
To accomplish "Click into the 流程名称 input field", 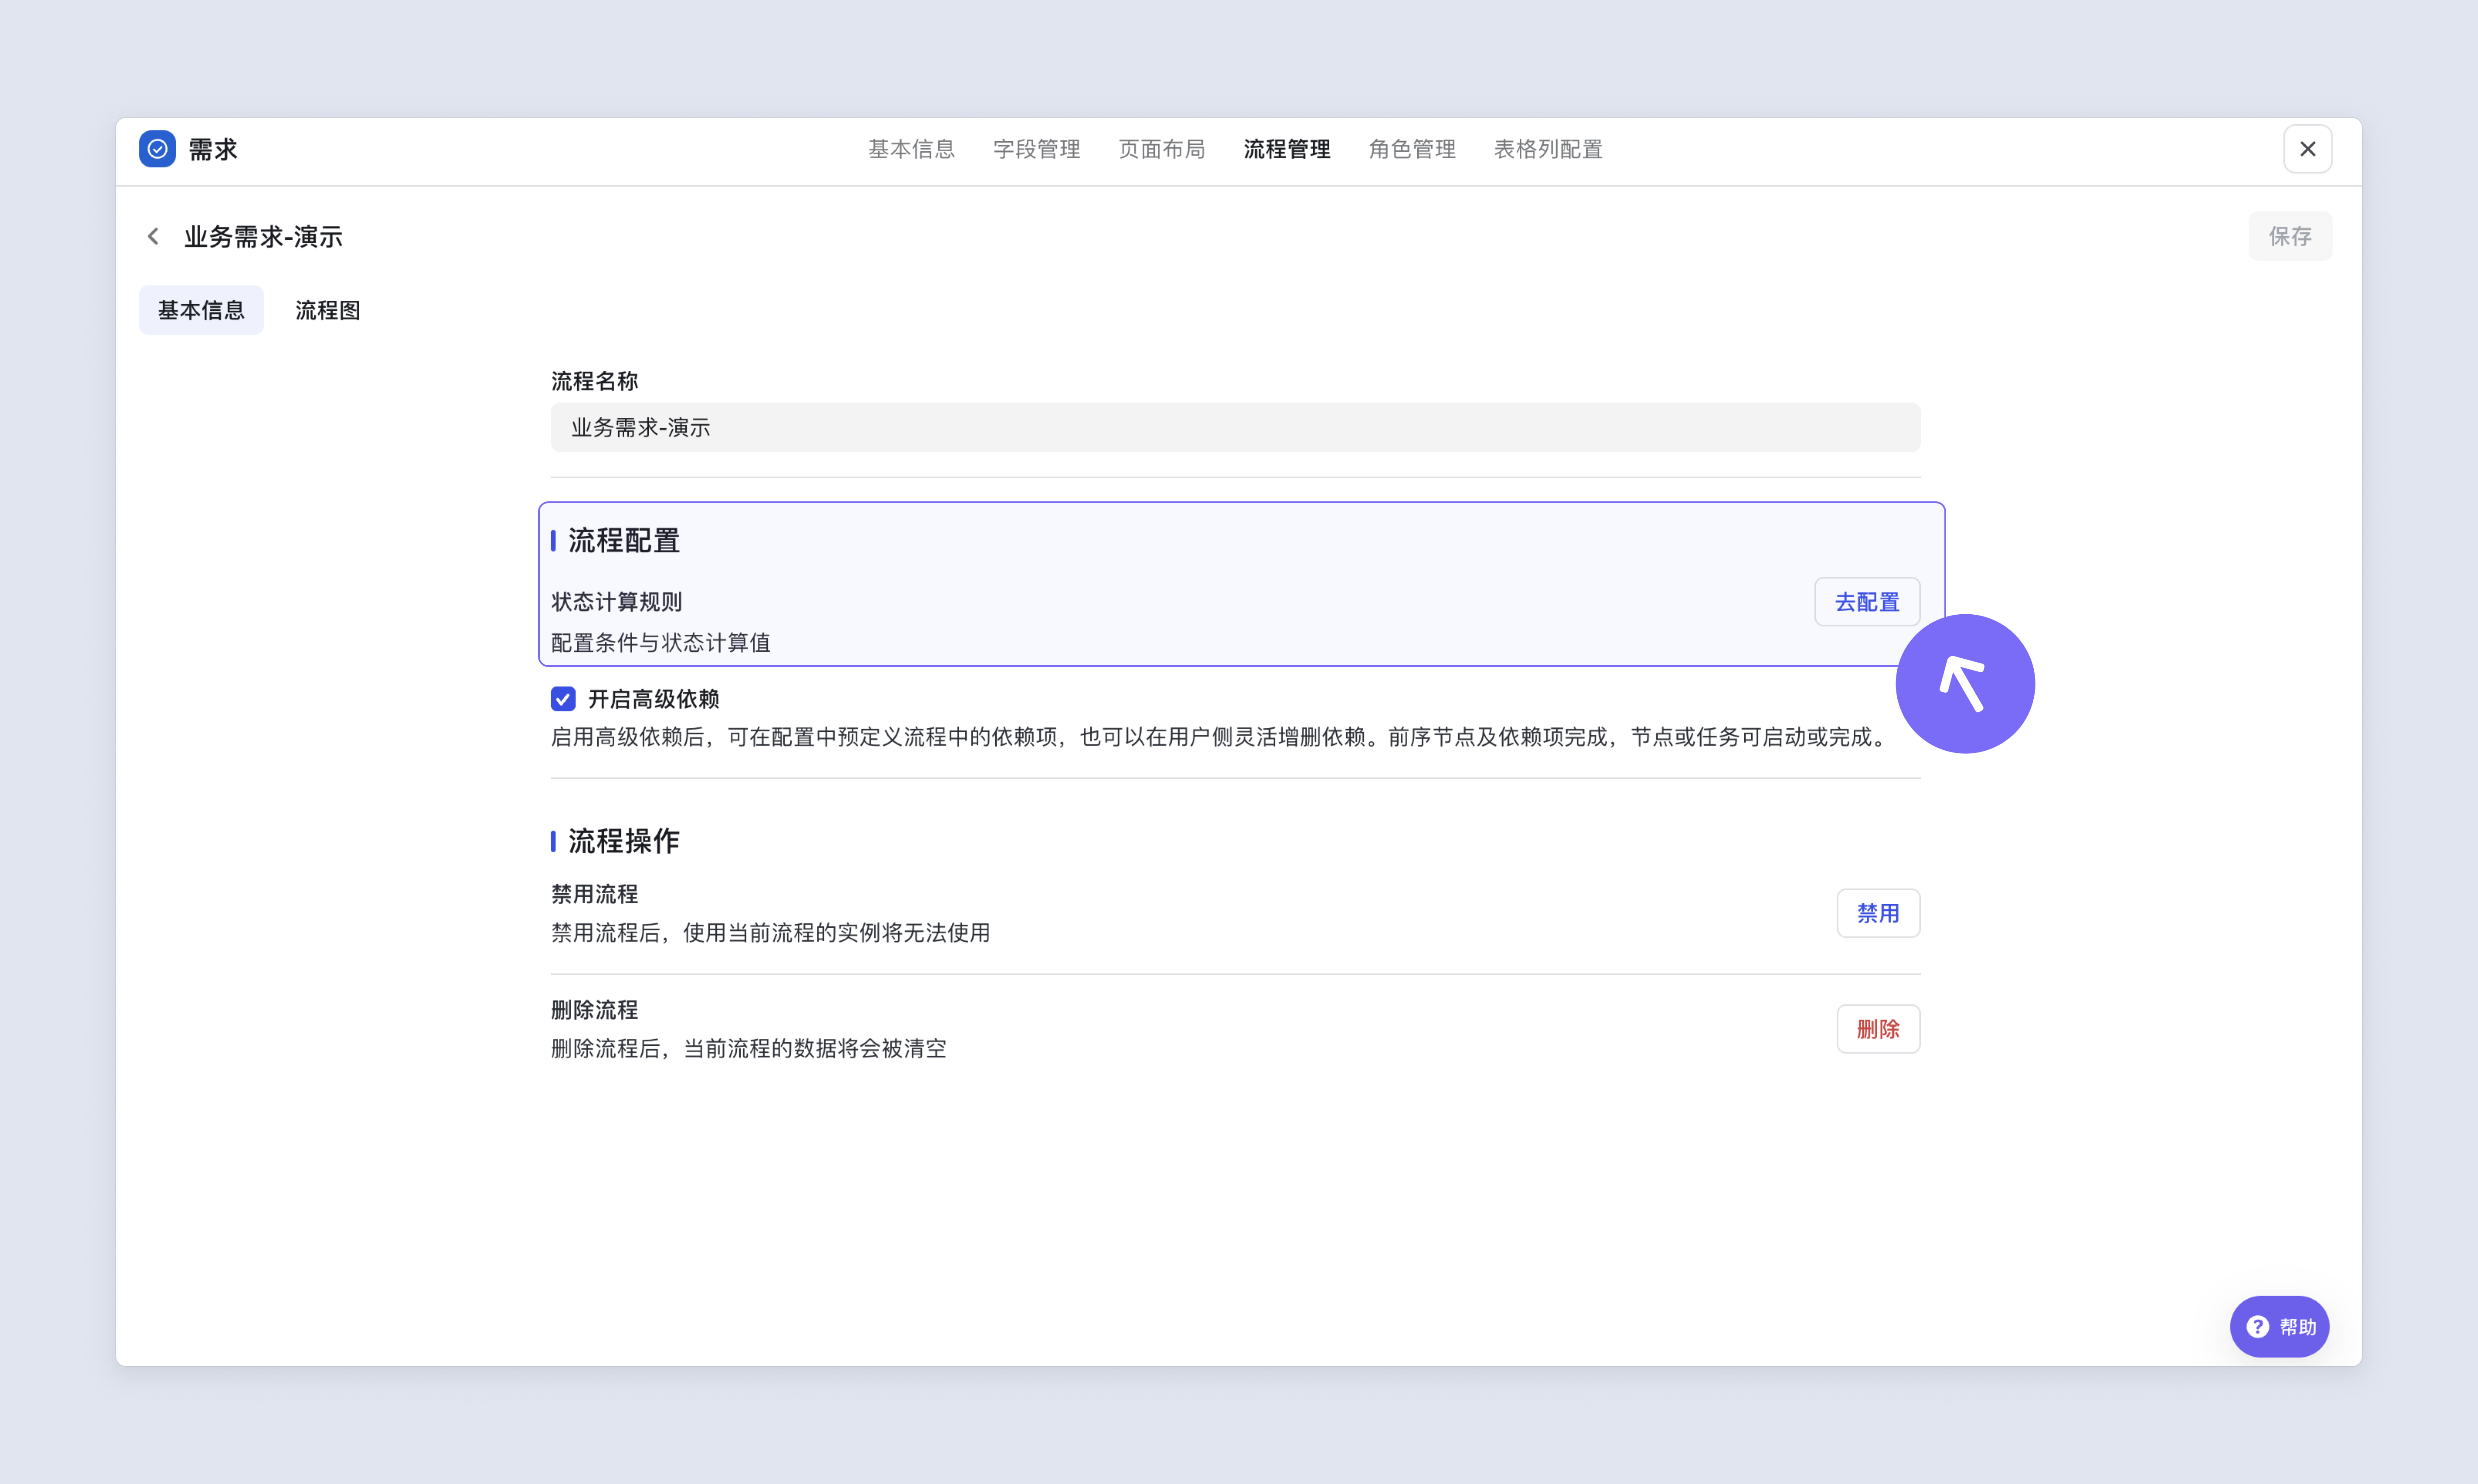I will [x=1235, y=427].
